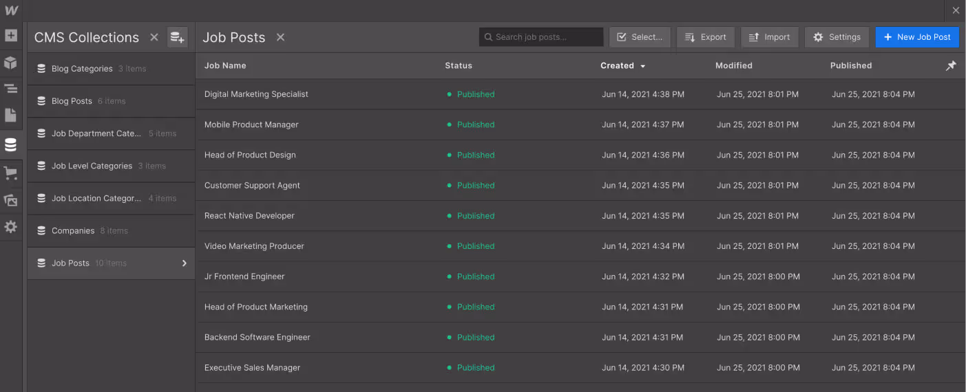Export the job posts

[x=706, y=37]
